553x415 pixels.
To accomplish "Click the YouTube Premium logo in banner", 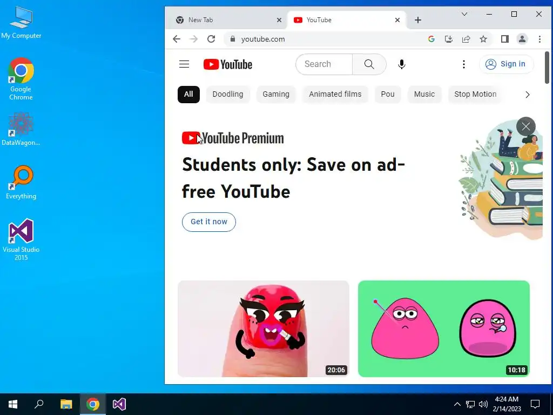I will coord(233,138).
